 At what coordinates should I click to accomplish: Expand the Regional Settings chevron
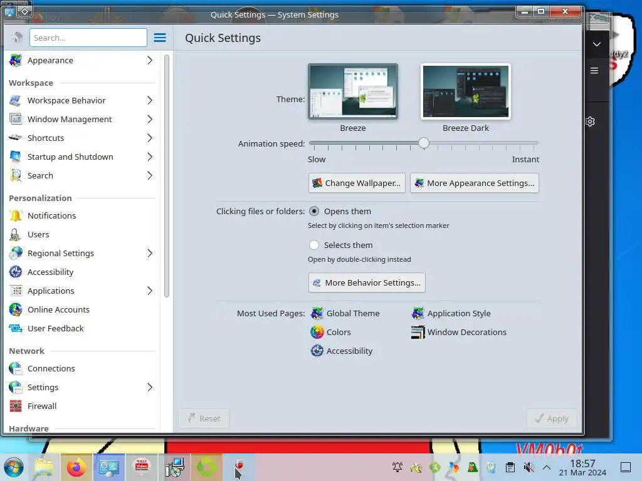click(150, 254)
